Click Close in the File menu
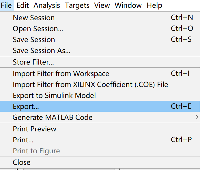 click(22, 162)
